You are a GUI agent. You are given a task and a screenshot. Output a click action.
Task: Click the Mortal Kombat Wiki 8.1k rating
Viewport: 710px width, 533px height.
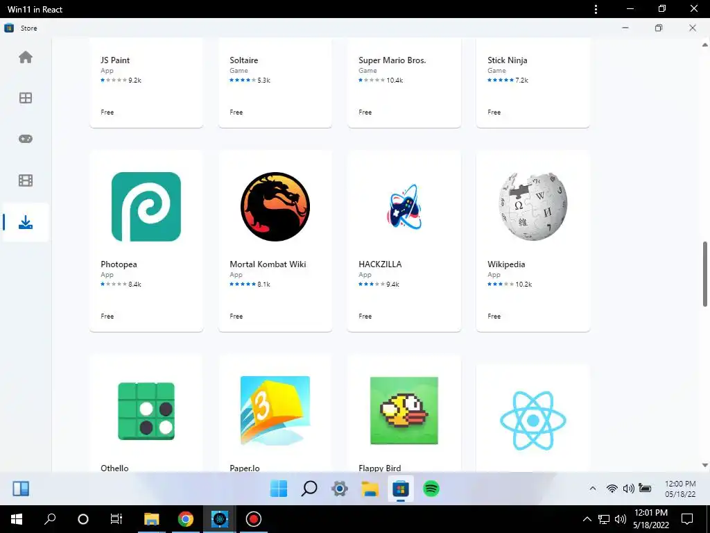point(250,284)
